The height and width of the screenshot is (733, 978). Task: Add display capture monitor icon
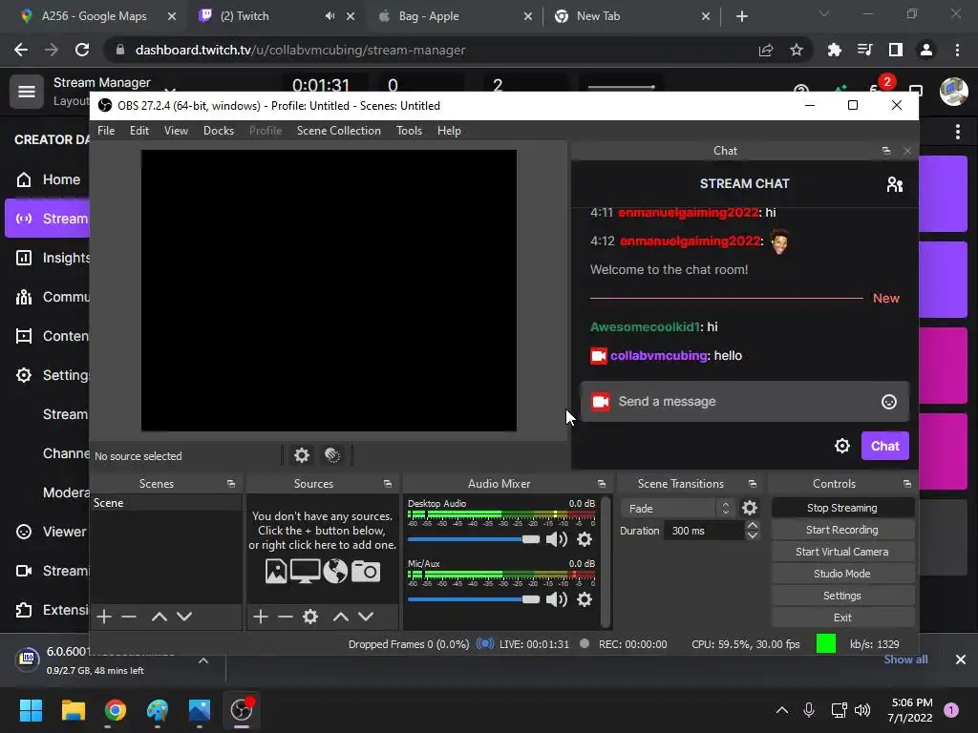305,571
